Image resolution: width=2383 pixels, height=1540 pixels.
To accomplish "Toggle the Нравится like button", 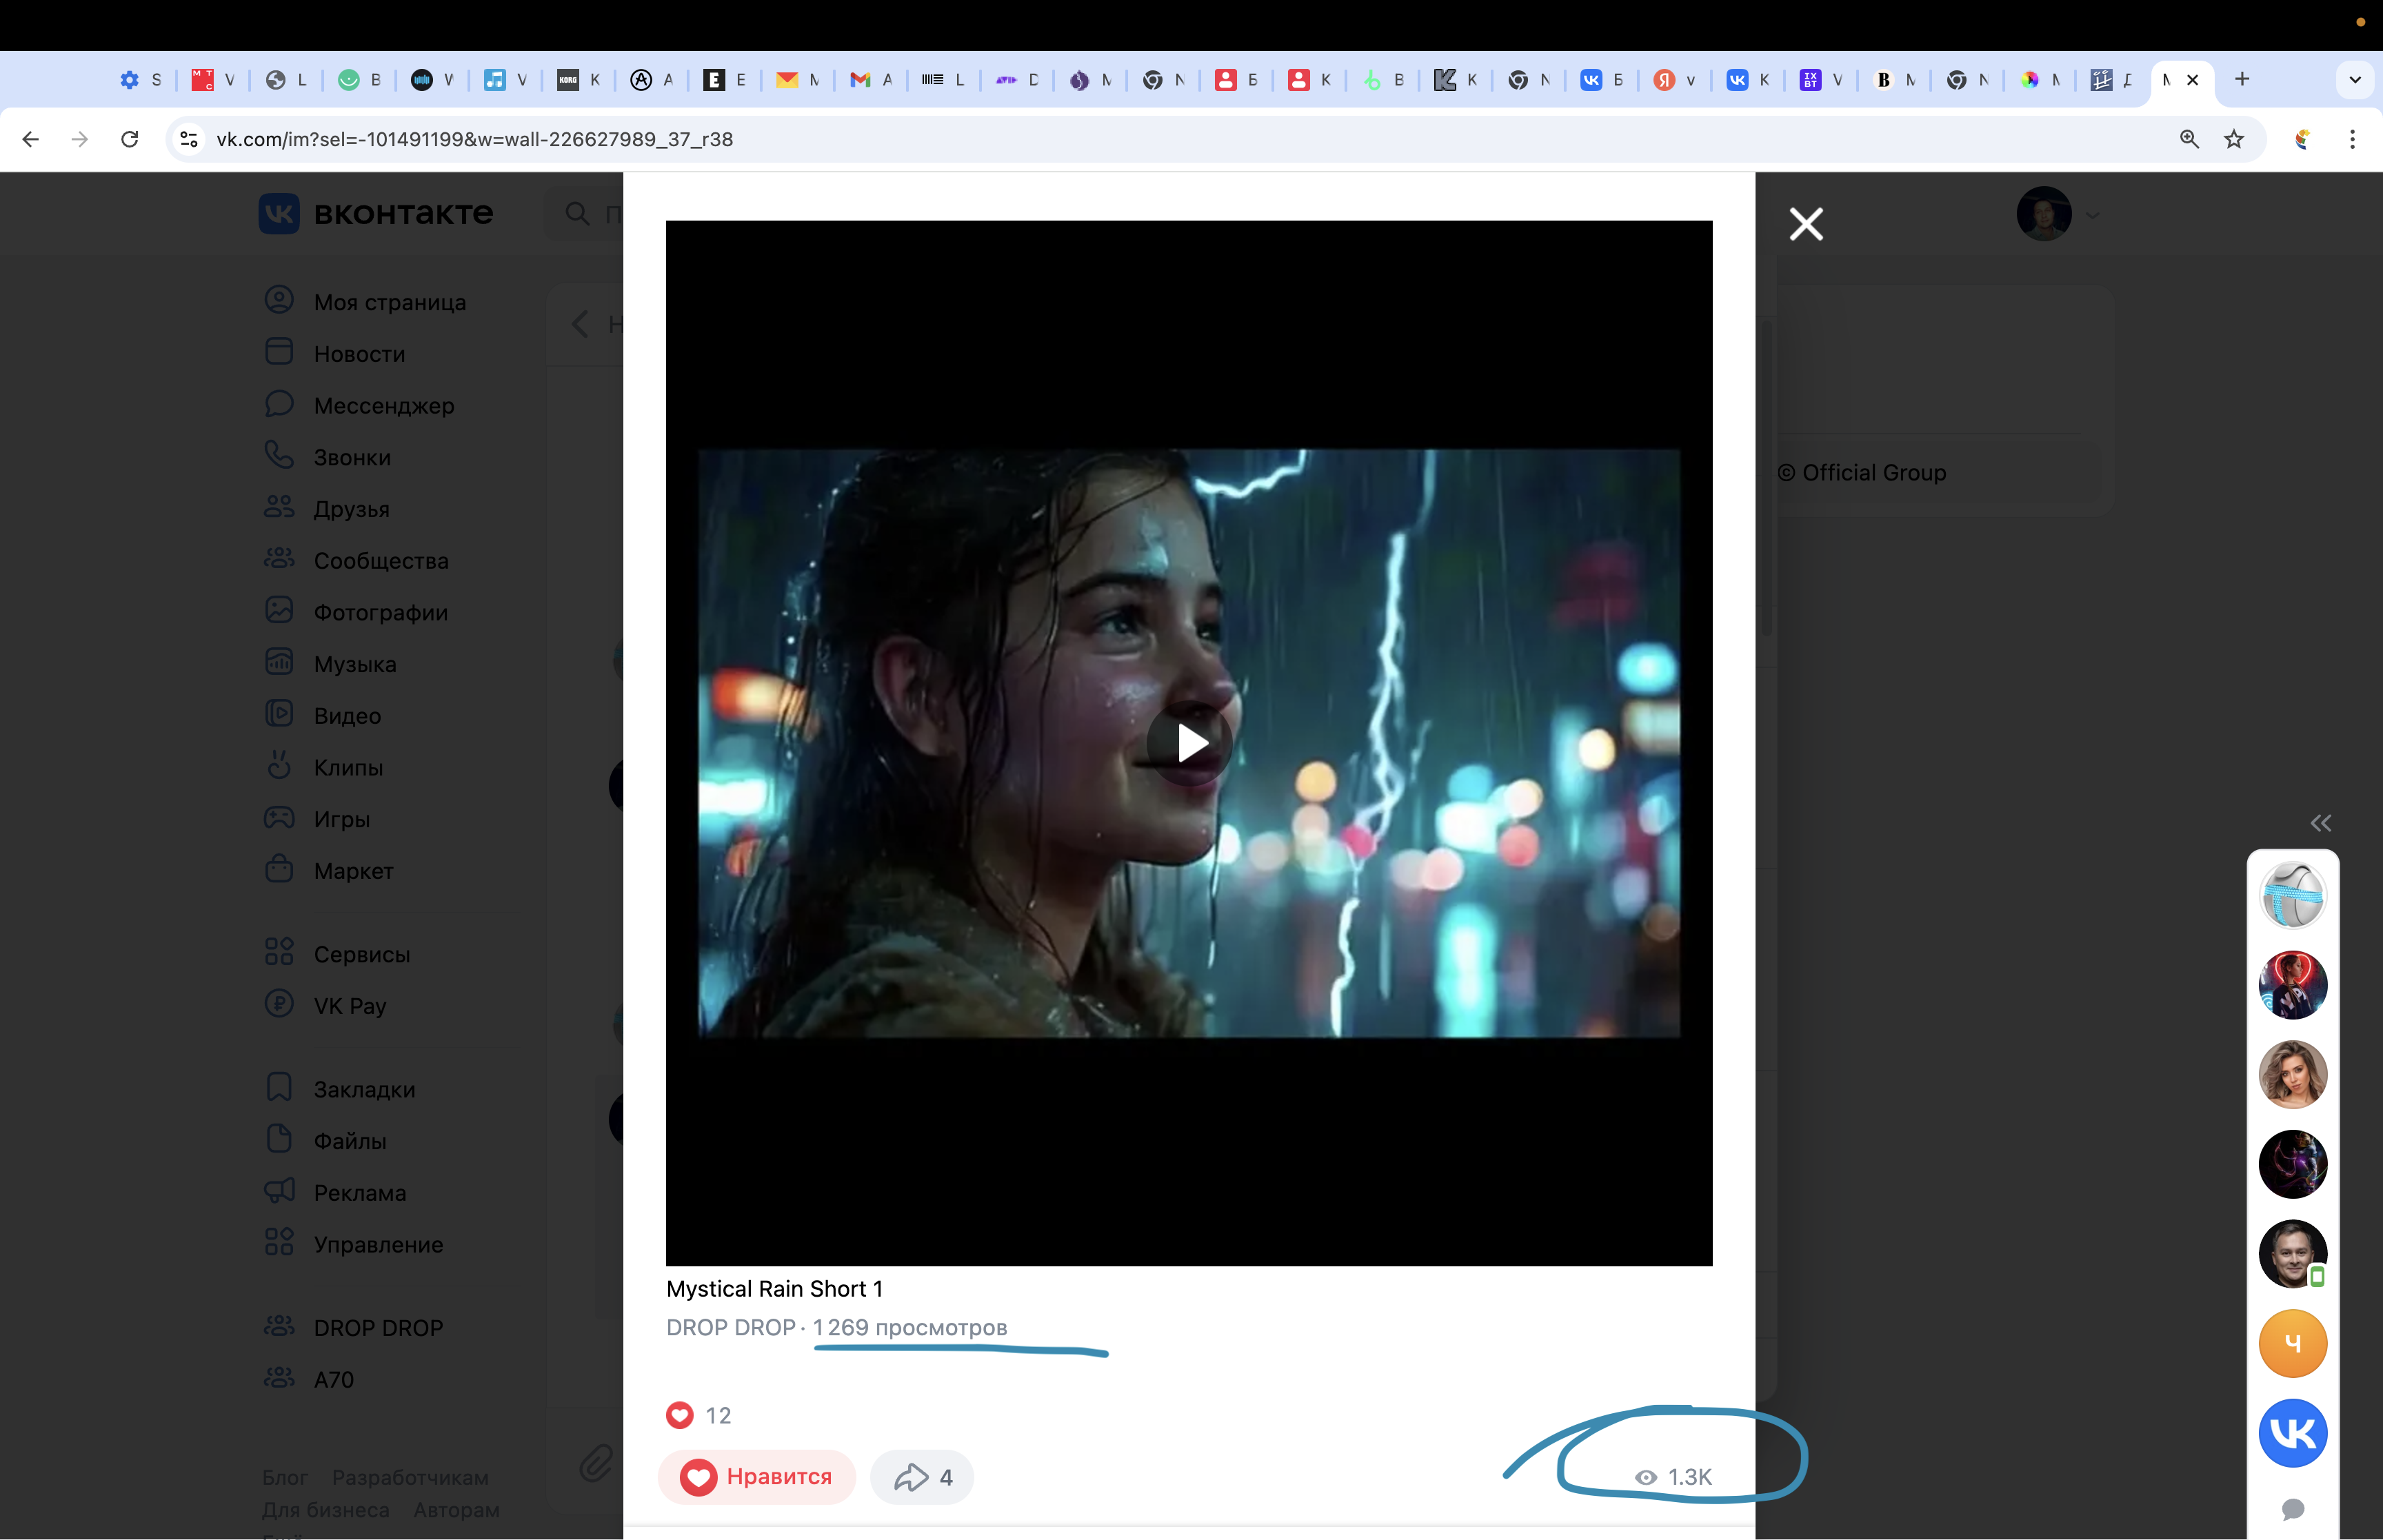I will 756,1476.
